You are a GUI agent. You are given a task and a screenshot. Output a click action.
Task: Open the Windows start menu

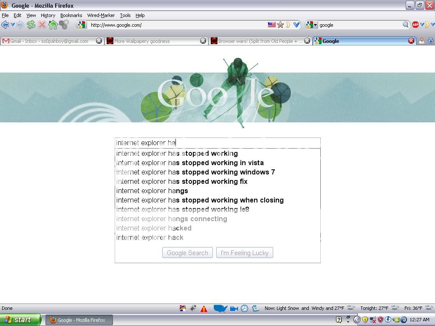click(20, 320)
